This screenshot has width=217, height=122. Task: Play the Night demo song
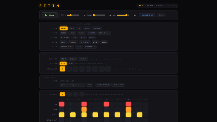coord(63,59)
